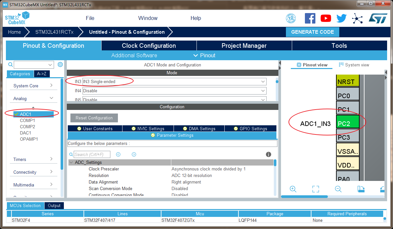Click the 10th anniversary badge icon
Screen dimensions: 393x229
(x=291, y=18)
